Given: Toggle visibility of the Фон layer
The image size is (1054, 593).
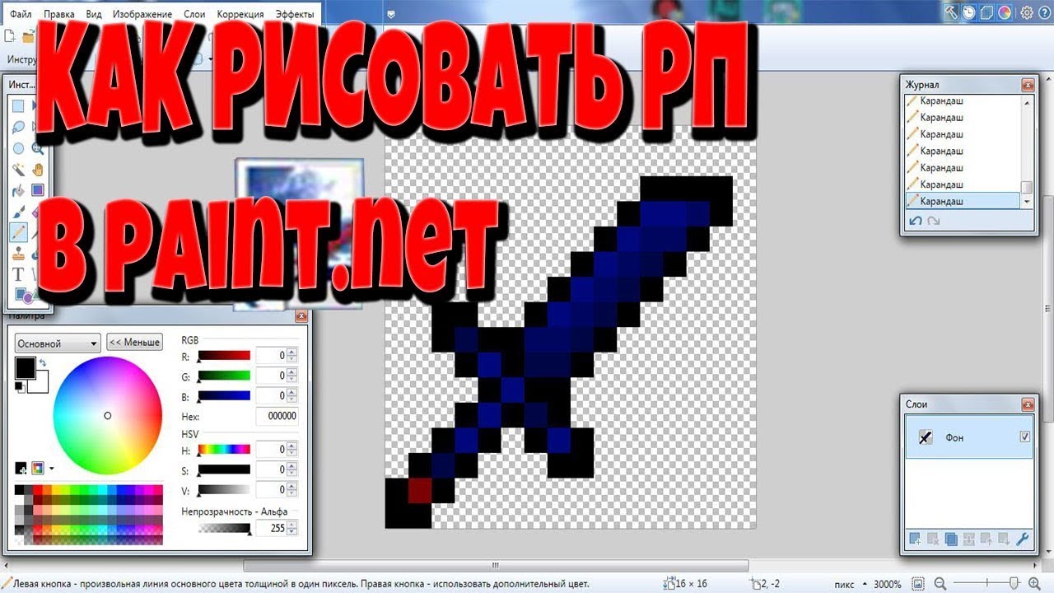Looking at the screenshot, I should pos(1024,437).
